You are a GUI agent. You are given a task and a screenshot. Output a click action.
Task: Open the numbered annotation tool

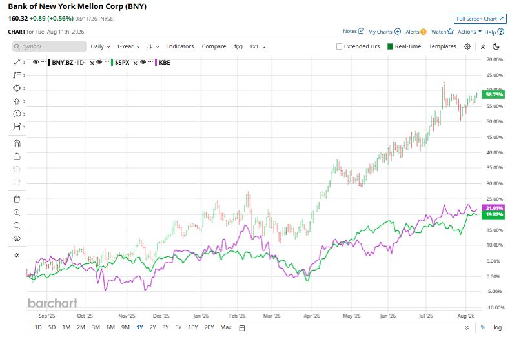click(x=17, y=114)
